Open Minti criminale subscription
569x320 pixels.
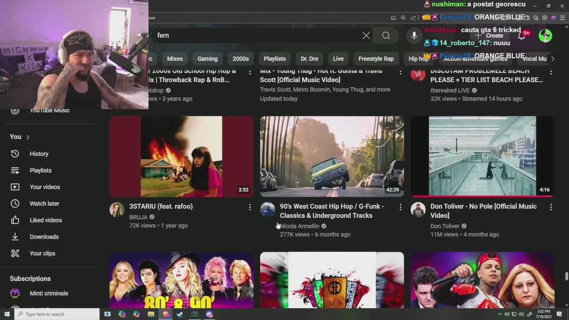point(48,293)
